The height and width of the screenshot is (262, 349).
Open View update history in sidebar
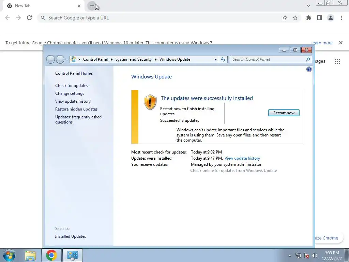click(73, 101)
